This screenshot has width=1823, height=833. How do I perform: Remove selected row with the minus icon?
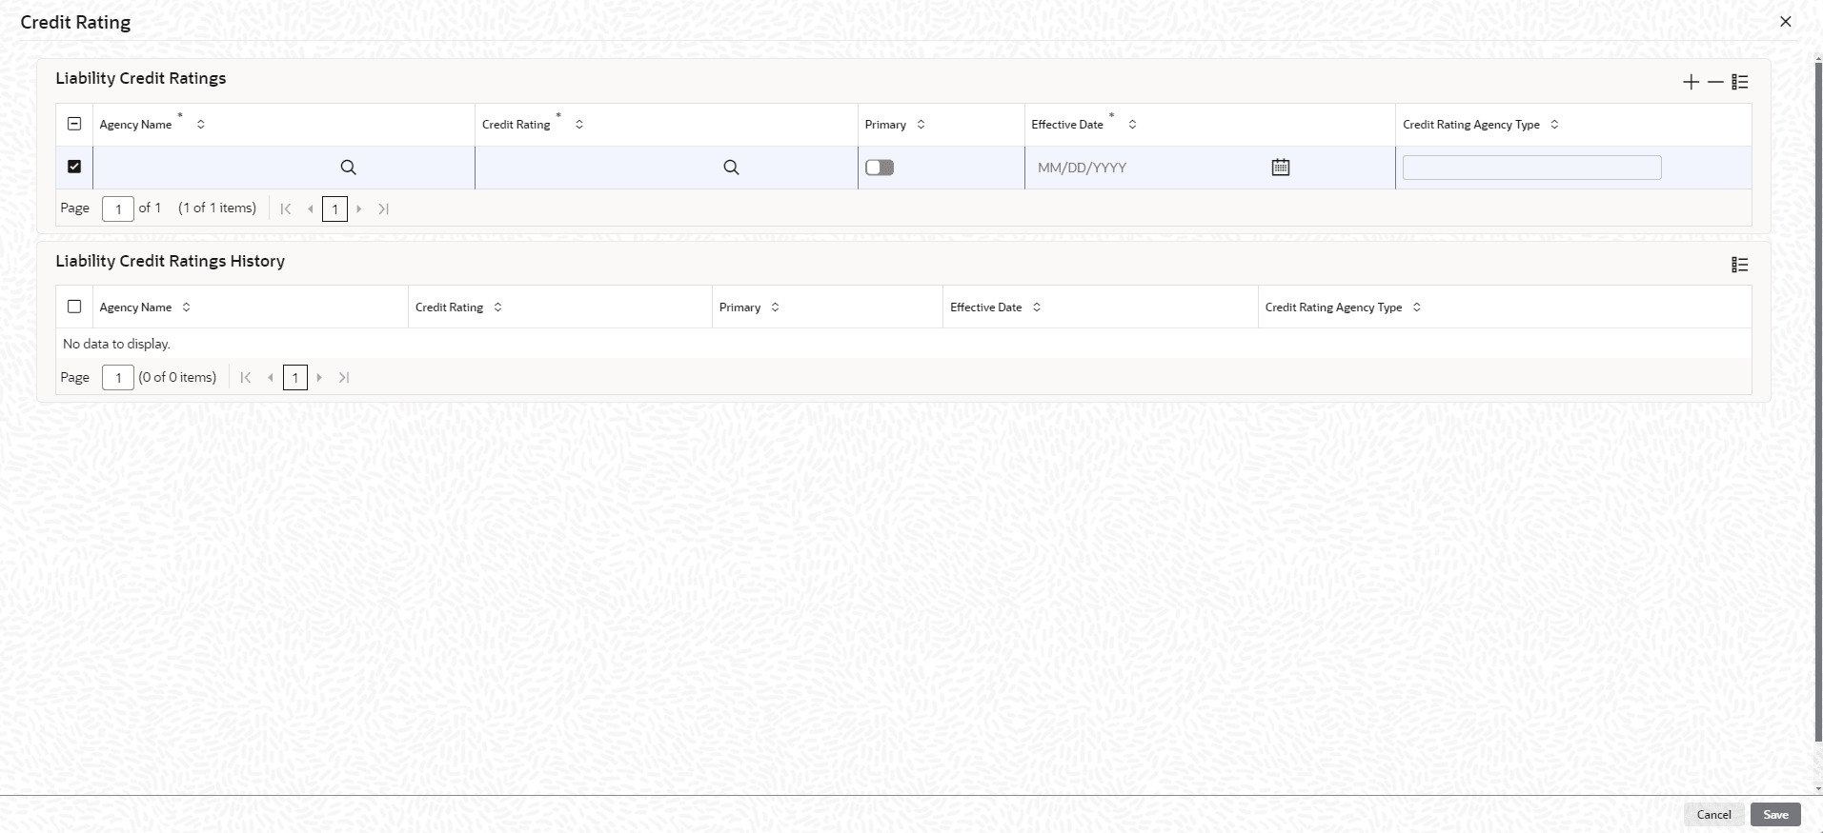coord(1715,82)
